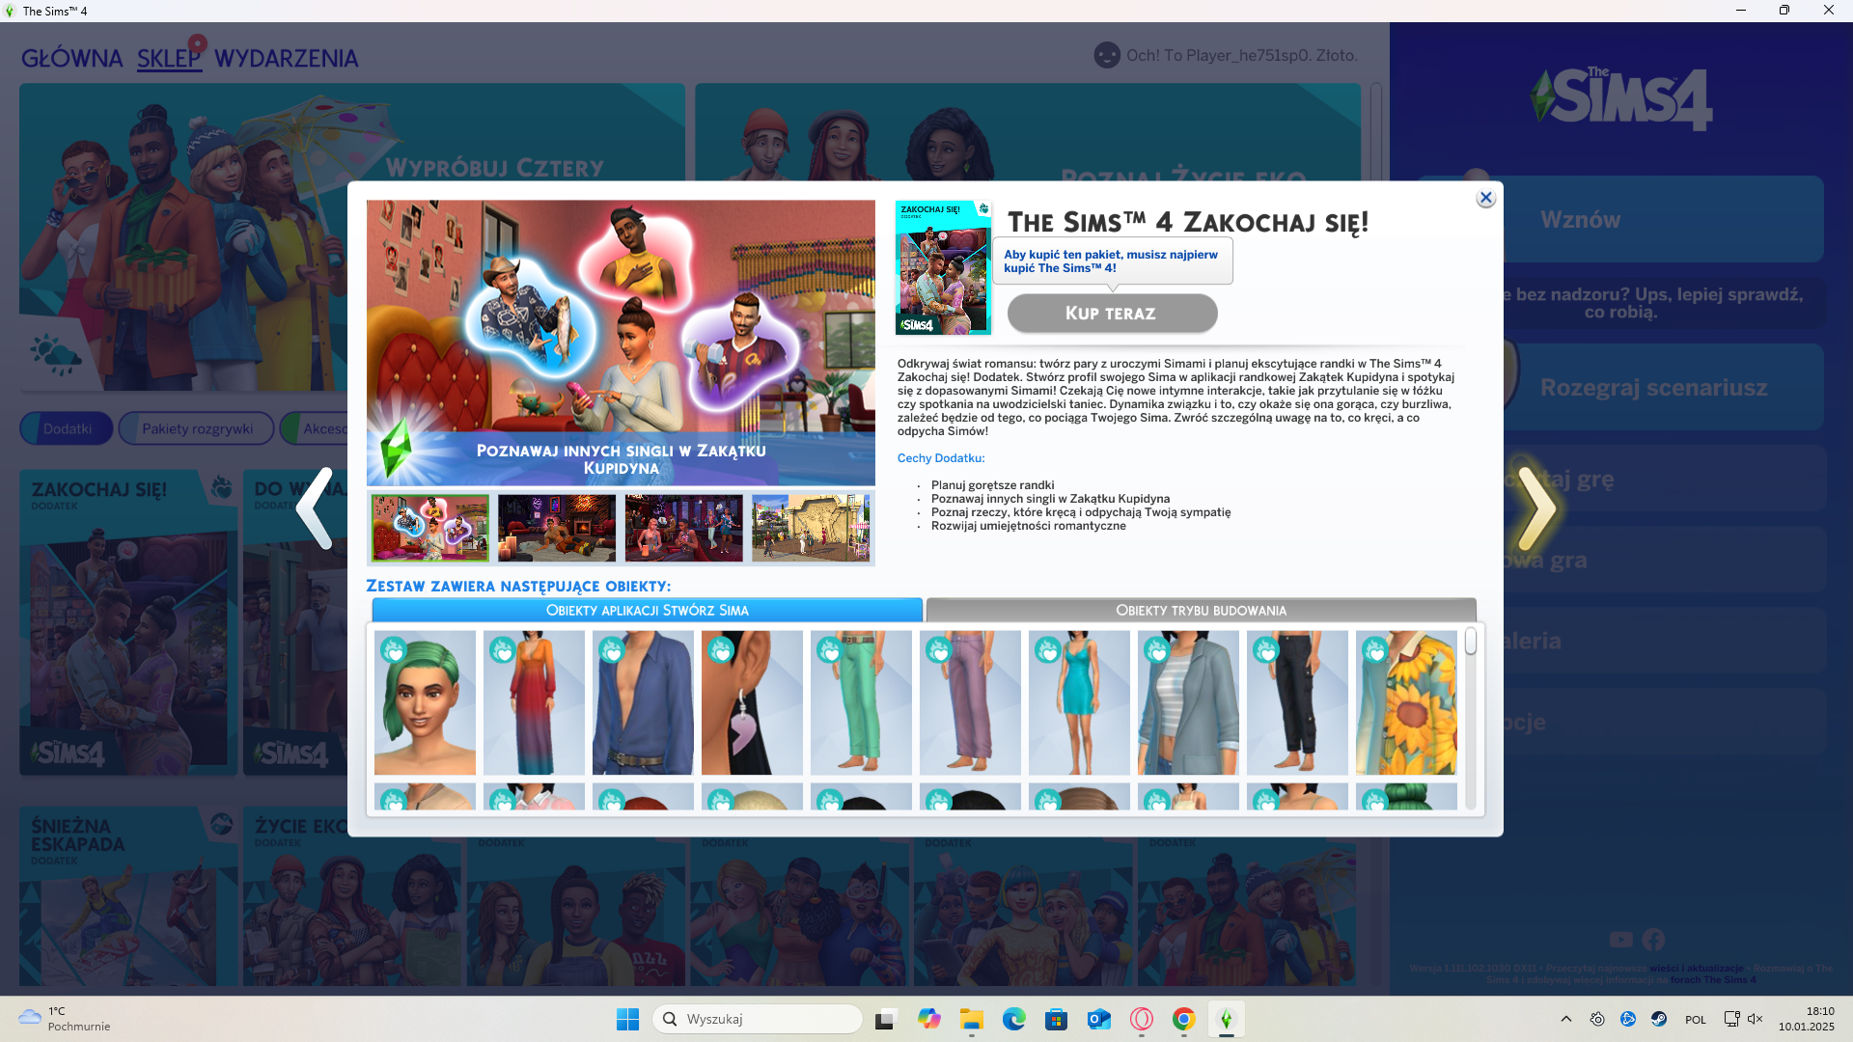Click the Główna navigation tab
The height and width of the screenshot is (1042, 1853).
pyautogui.click(x=71, y=59)
